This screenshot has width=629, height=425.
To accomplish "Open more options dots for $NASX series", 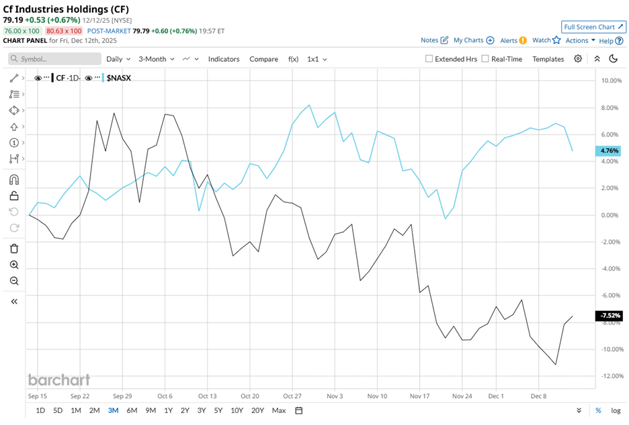I will pos(97,77).
